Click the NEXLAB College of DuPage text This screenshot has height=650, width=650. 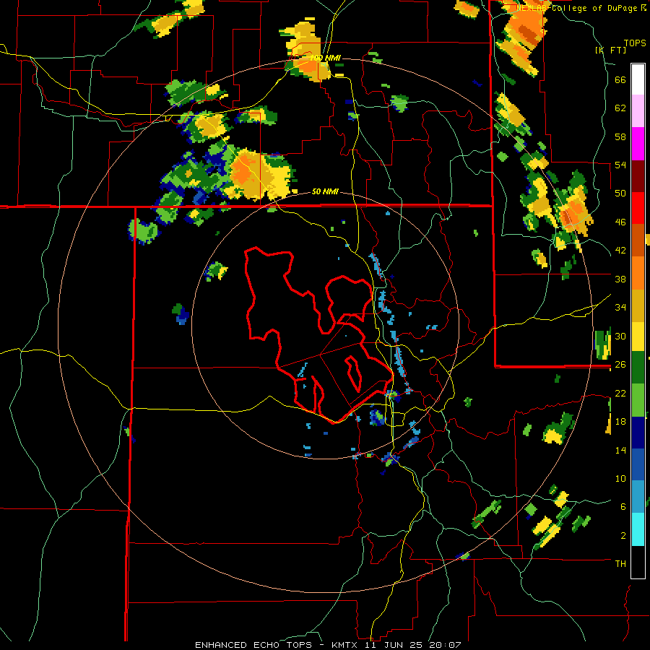[577, 7]
